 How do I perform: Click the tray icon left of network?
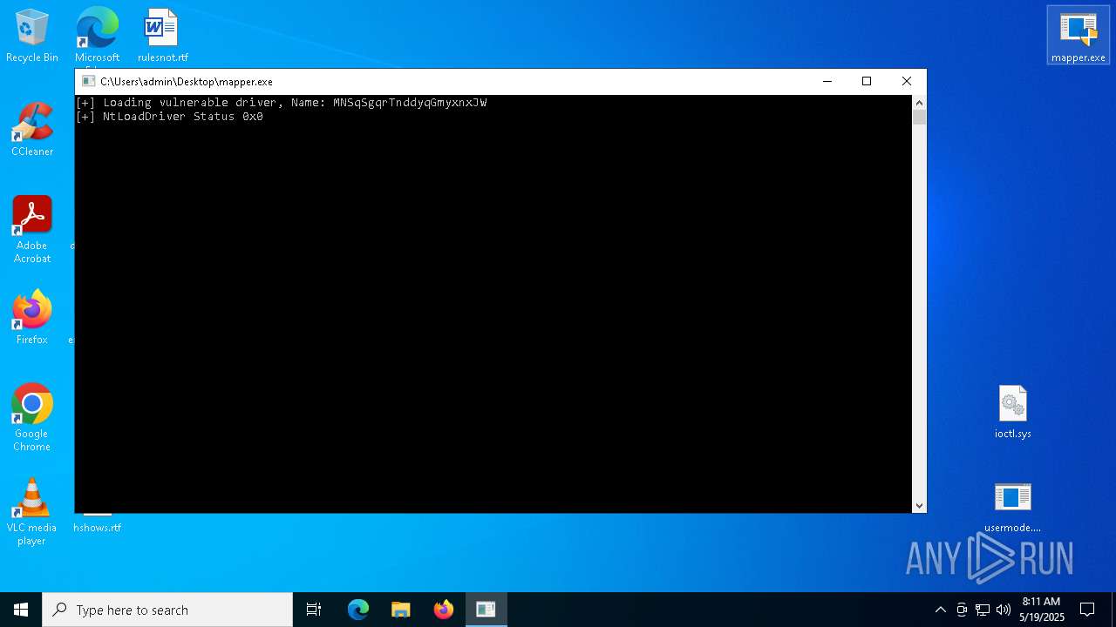[962, 610]
